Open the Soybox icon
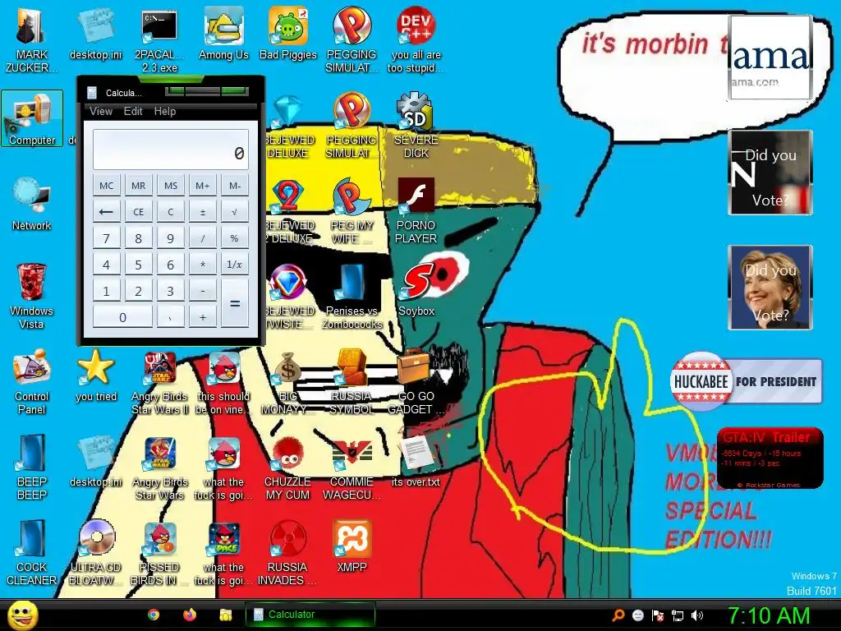The height and width of the screenshot is (631, 841). pyautogui.click(x=416, y=290)
